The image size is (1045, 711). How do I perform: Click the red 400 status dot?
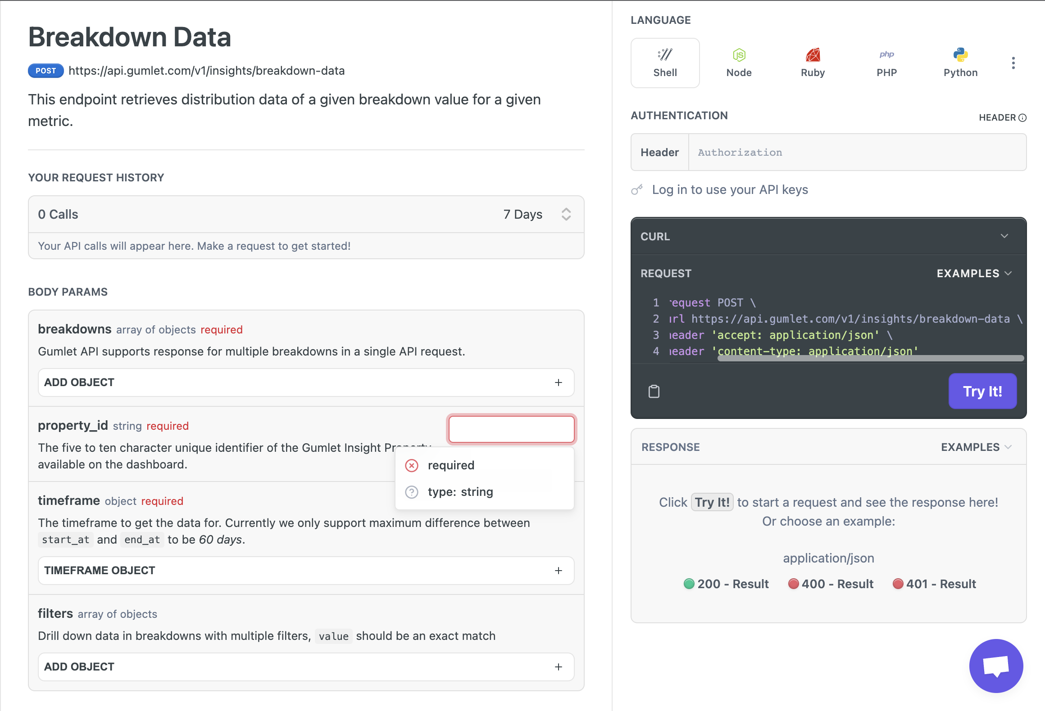[x=793, y=584]
